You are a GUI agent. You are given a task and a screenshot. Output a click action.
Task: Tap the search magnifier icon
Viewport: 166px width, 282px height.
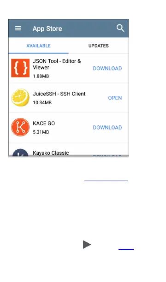(120, 28)
